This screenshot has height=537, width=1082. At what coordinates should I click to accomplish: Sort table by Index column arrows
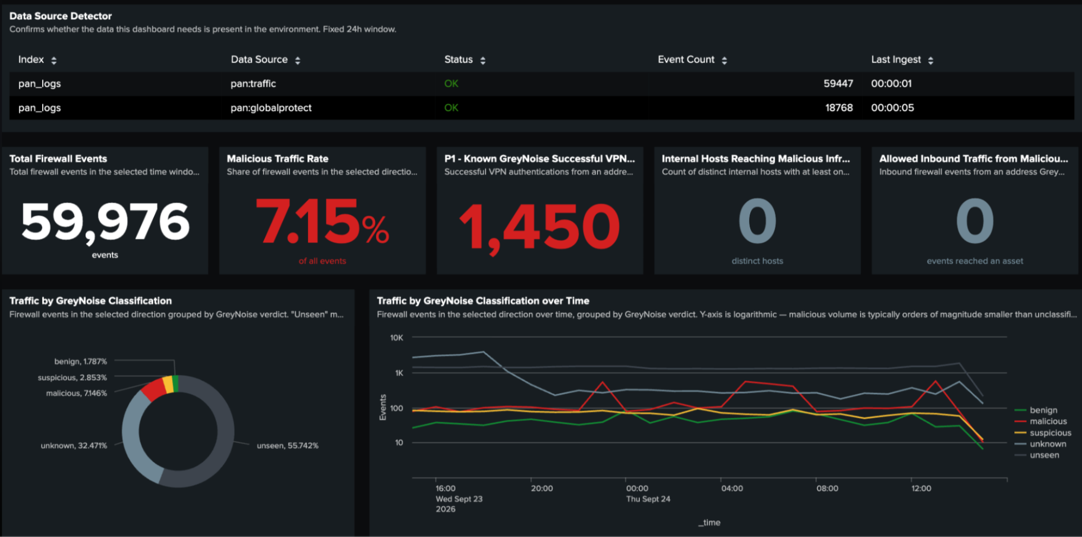tap(54, 61)
